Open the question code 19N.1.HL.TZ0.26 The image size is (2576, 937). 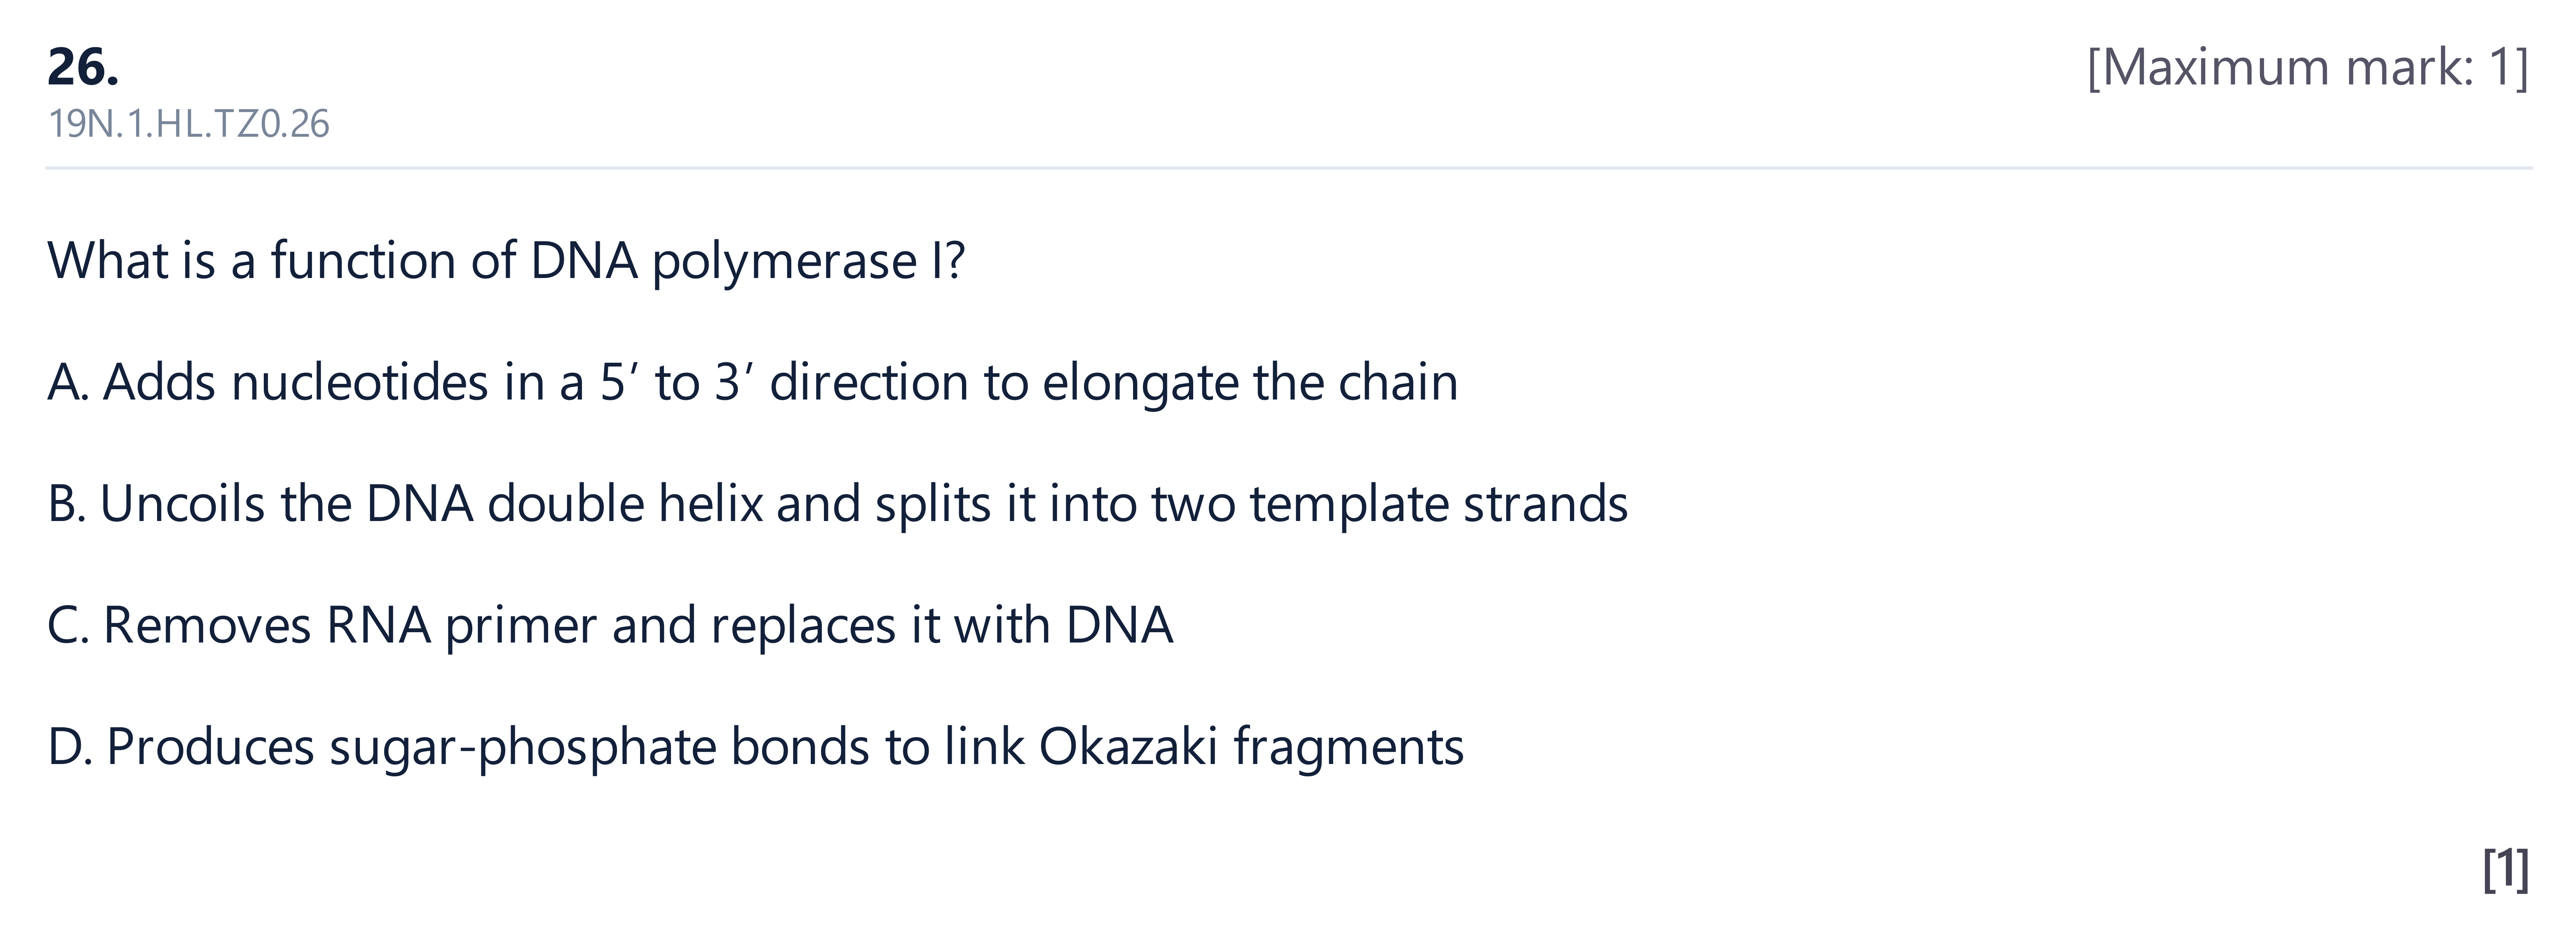188,124
